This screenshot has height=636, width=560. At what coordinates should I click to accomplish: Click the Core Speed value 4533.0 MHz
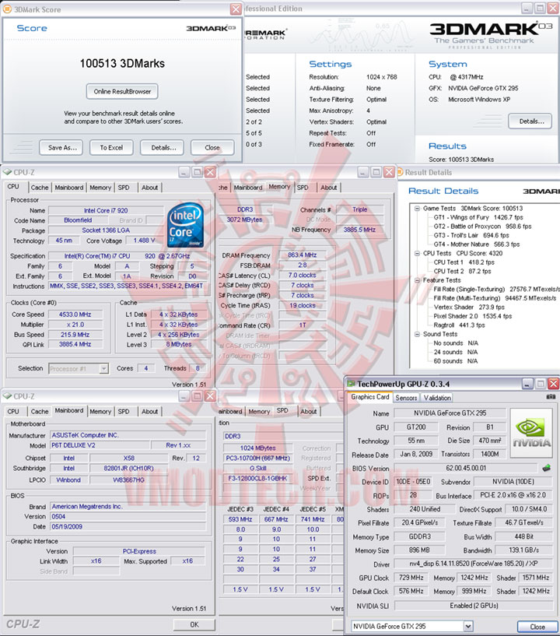[75, 314]
